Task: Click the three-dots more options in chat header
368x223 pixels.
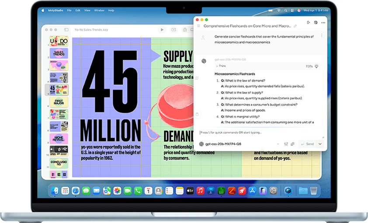Action: coord(323,23)
